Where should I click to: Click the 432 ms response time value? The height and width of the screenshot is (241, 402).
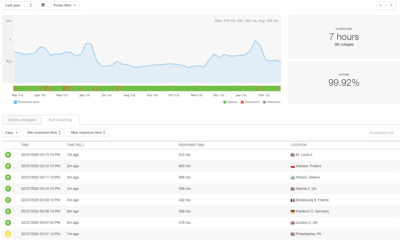[x=185, y=200]
